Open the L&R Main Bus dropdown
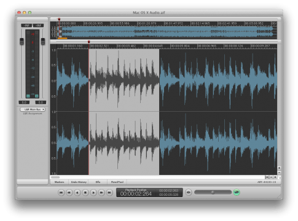This screenshot has height=221, width=298. (33, 109)
